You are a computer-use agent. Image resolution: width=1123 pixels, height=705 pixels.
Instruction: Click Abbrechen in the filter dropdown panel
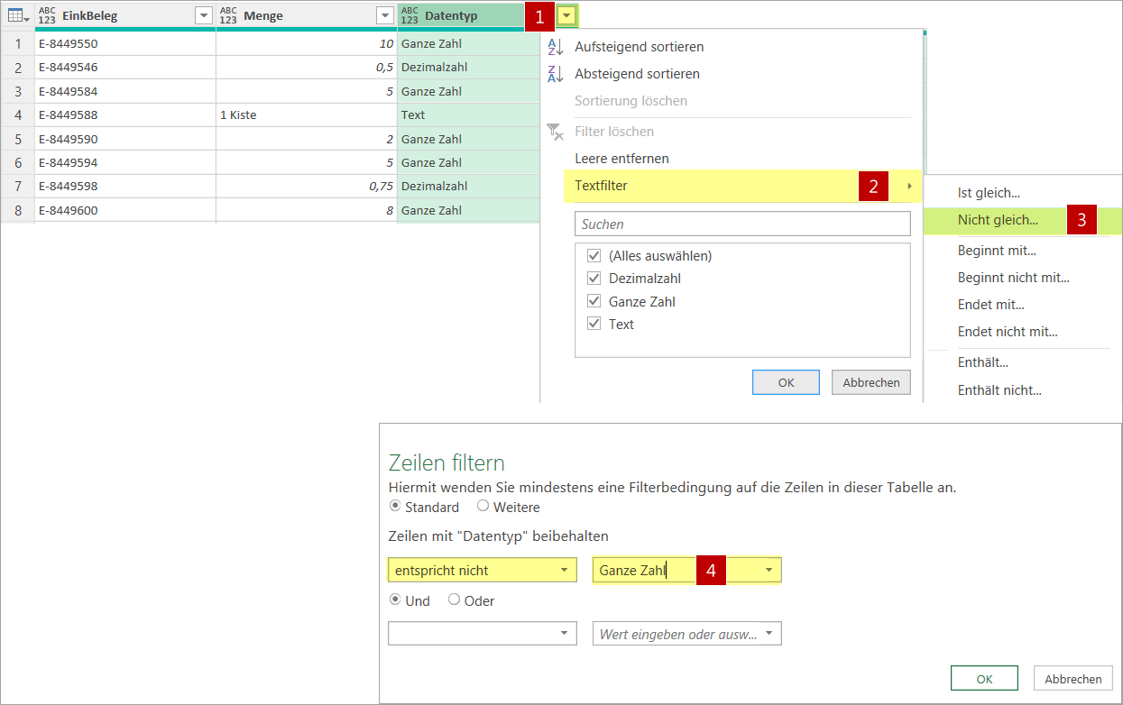click(870, 382)
